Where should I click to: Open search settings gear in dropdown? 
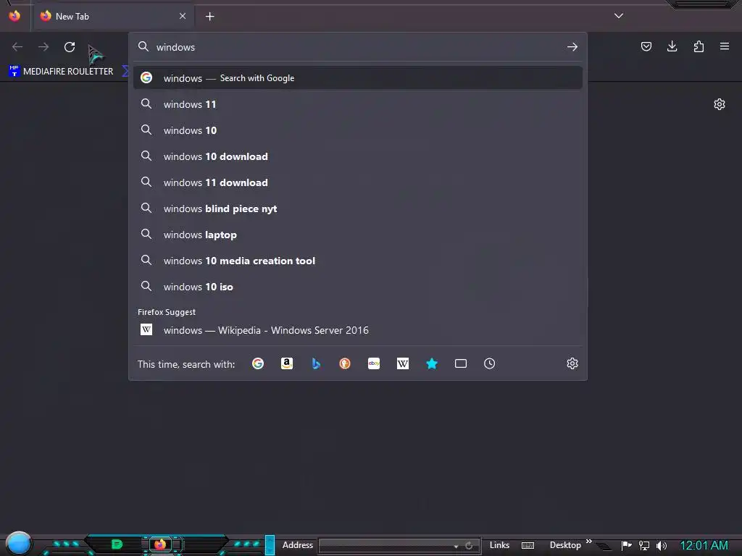[572, 363]
